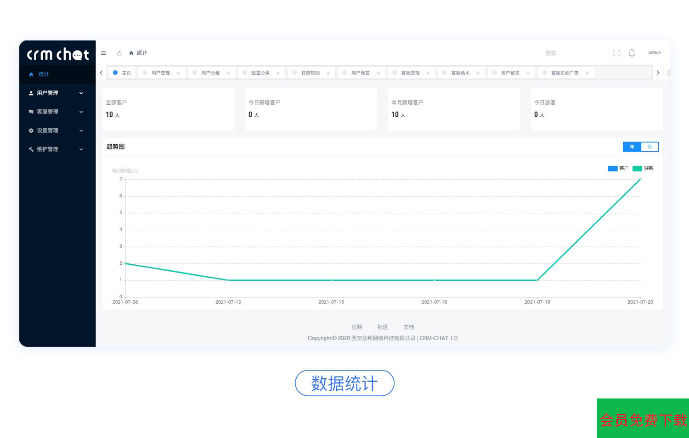Click the fullscreen toggle icon

click(x=616, y=53)
